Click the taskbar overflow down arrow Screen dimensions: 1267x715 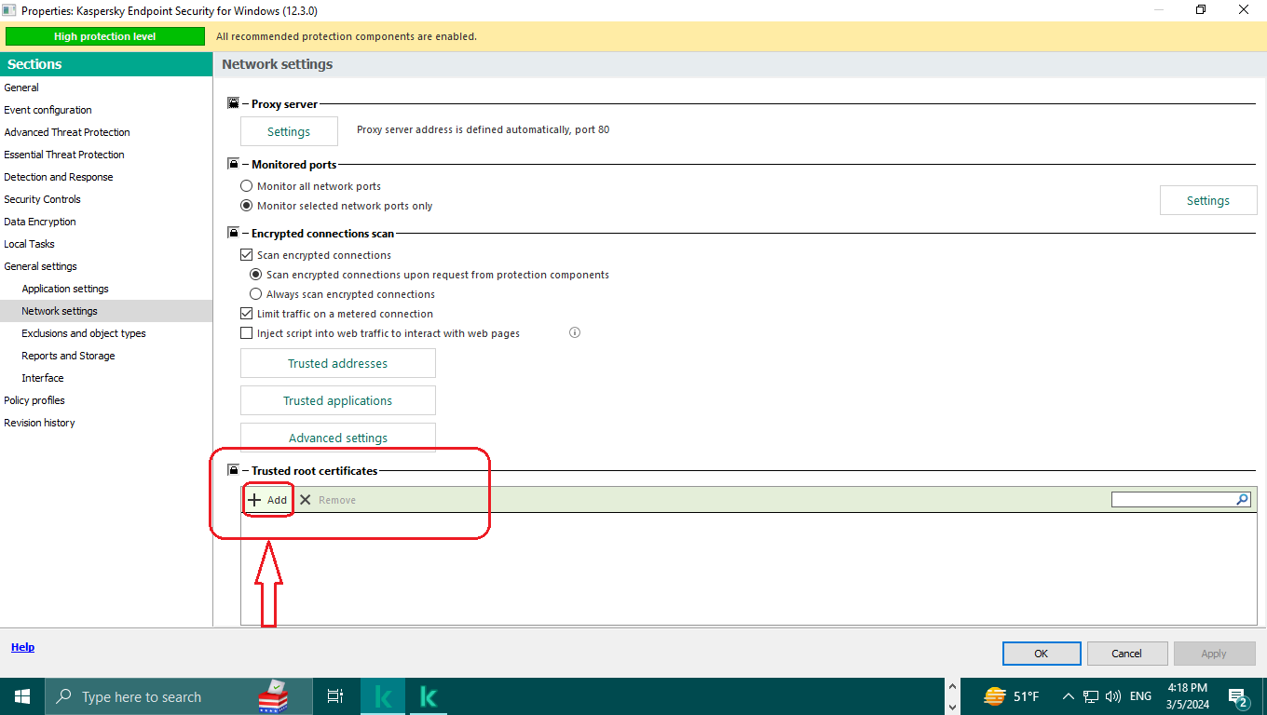[x=951, y=707]
